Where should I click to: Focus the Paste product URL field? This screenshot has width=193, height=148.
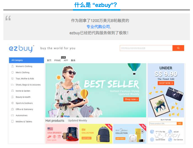tap(163, 123)
